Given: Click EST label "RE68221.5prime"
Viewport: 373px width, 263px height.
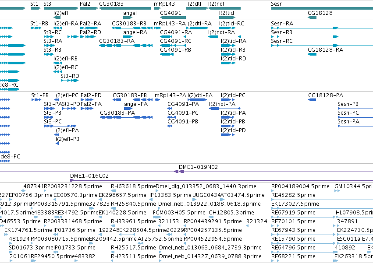Looking at the screenshot, I should (293, 256).
